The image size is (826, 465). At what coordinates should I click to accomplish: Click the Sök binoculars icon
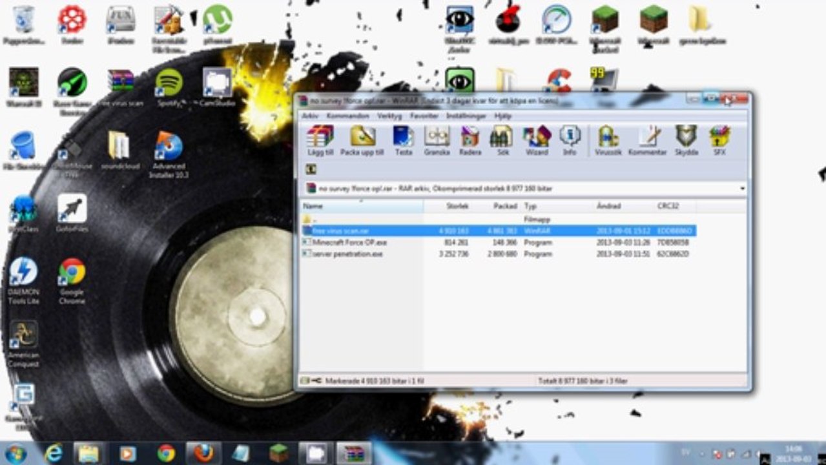point(502,140)
